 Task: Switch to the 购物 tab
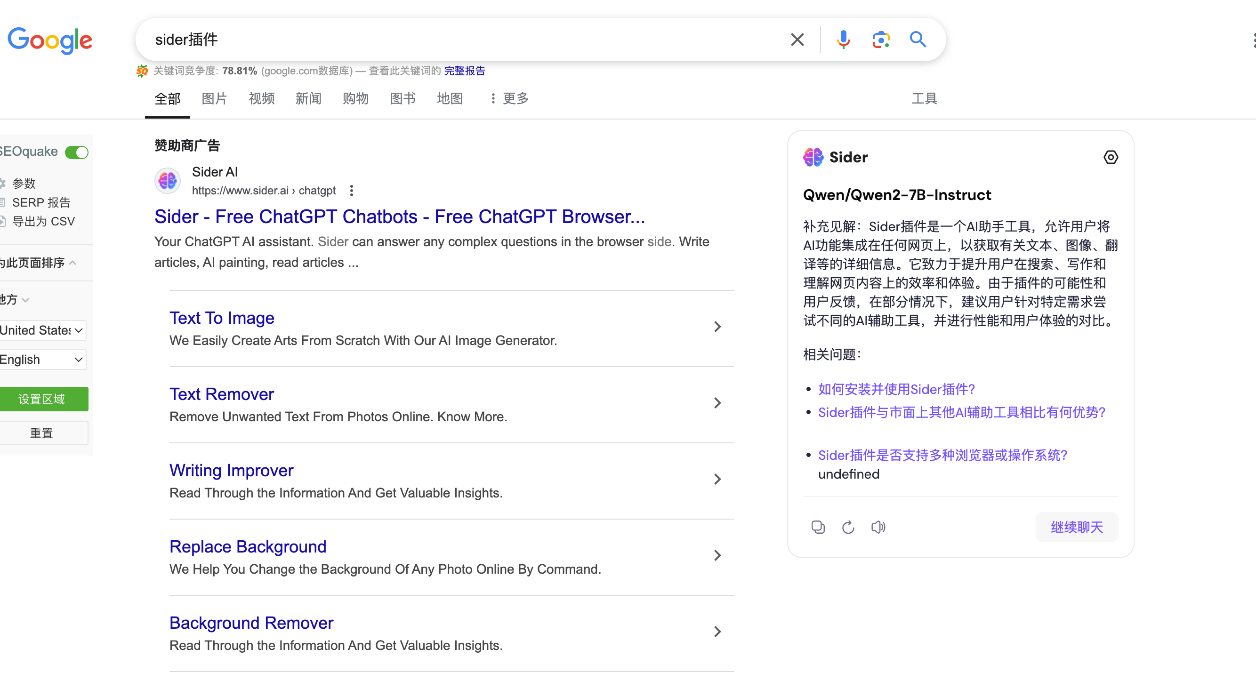(355, 99)
